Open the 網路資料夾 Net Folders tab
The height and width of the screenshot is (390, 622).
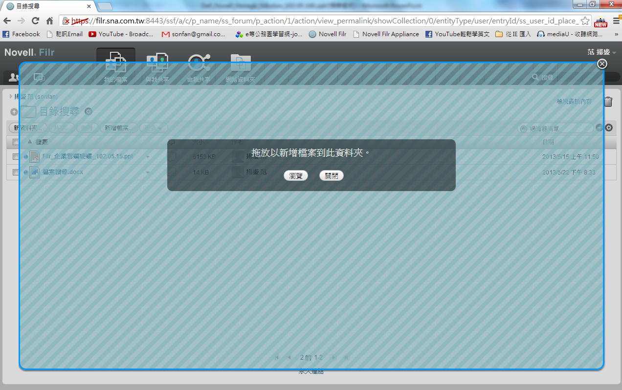240,67
